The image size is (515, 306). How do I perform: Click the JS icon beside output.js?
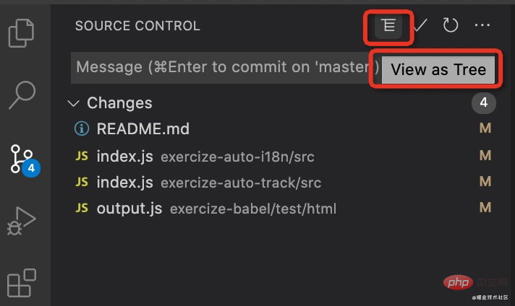coord(82,209)
